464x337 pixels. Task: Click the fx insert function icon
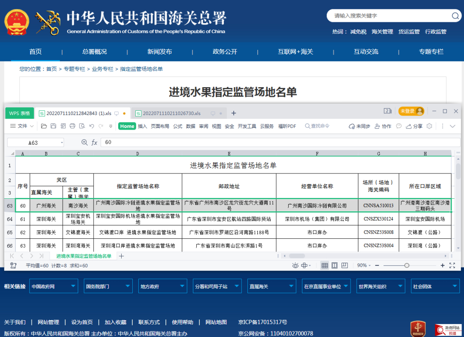point(94,143)
